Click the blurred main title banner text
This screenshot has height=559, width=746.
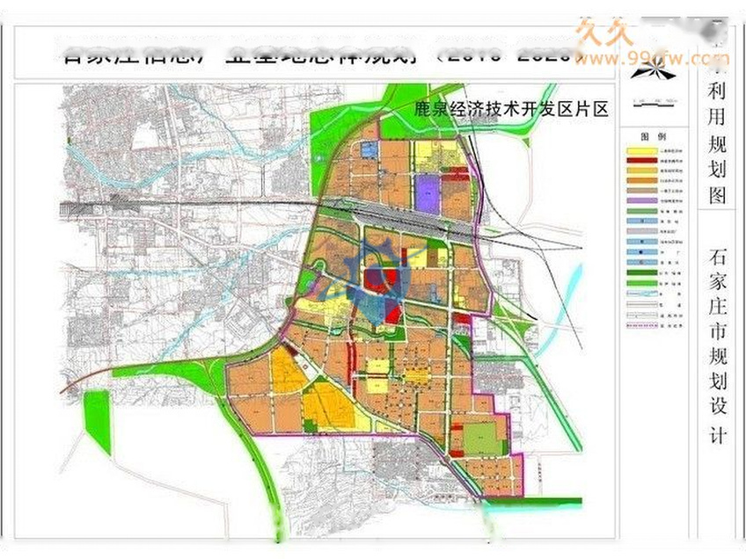(324, 54)
